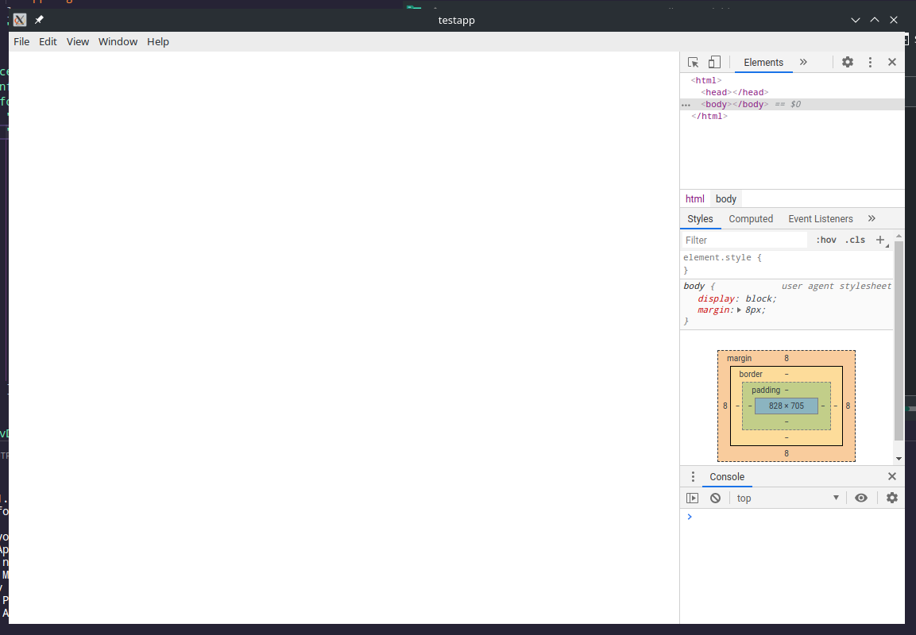This screenshot has height=635, width=916.
Task: Click html in the breadcrumb bar
Action: point(695,199)
